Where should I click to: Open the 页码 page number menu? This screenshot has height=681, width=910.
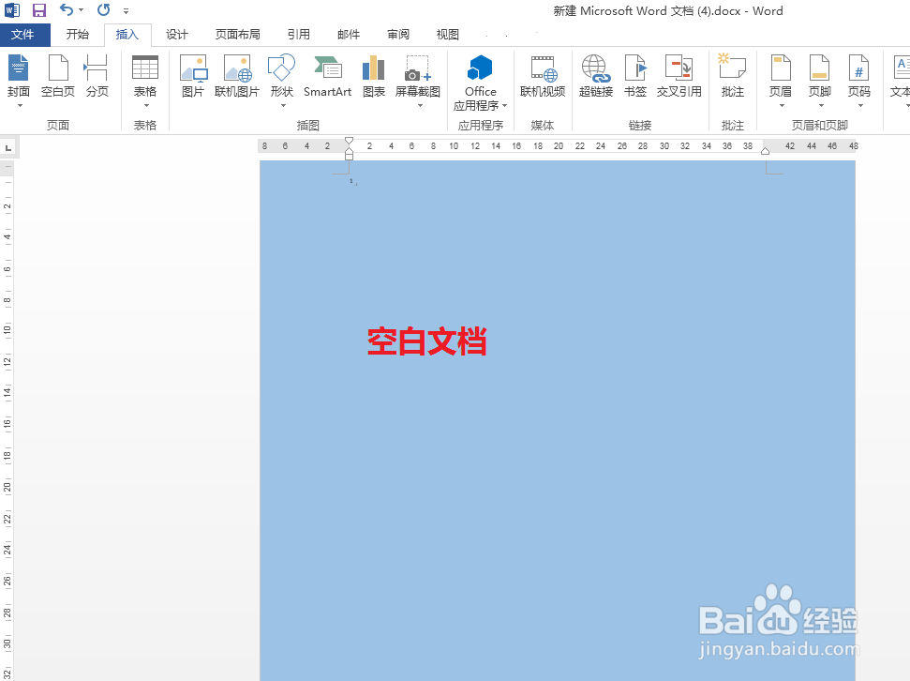tap(859, 81)
